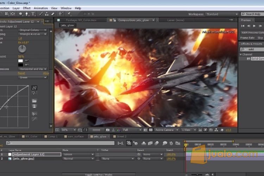Screen dimensions: 264x176
Task: Select the Puppet Pin tool
Action: coord(69,14)
